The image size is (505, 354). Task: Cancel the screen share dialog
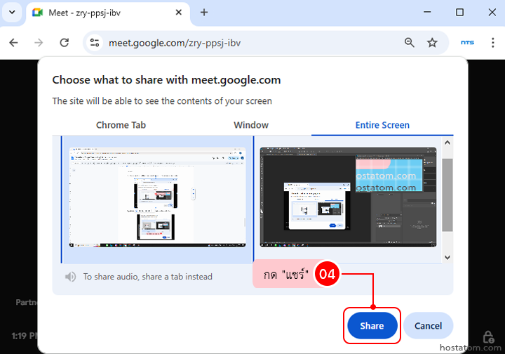tap(428, 326)
